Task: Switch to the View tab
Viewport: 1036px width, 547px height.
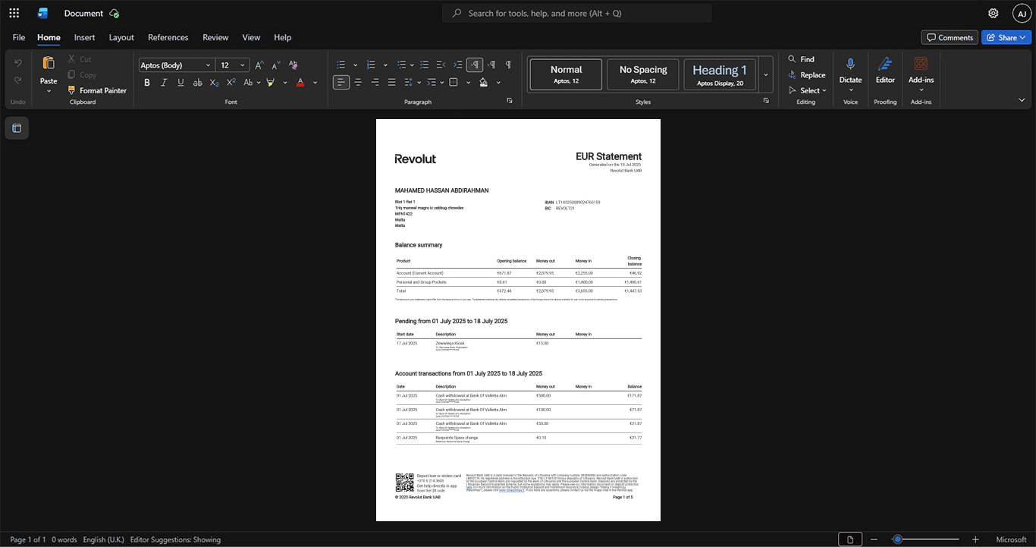Action: click(x=251, y=37)
